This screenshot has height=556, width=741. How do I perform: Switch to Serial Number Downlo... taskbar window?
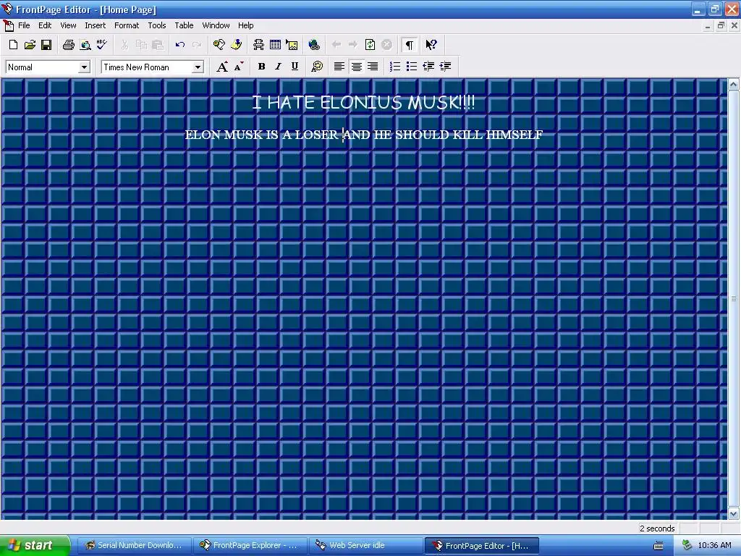tap(134, 546)
